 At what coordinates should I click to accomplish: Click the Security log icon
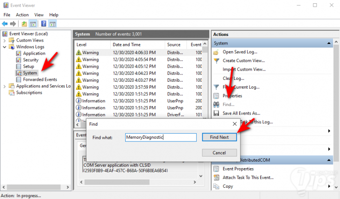coord(19,60)
